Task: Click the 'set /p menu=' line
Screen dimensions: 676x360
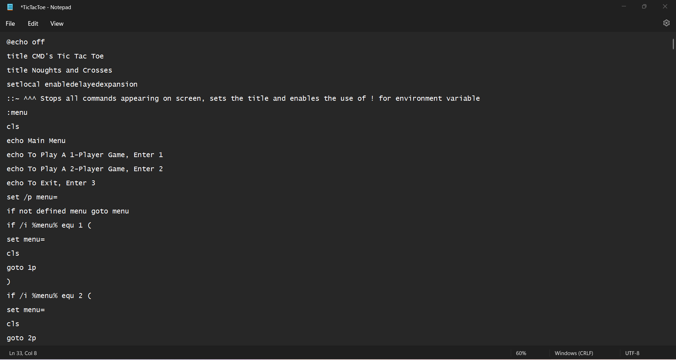Action: (32, 197)
